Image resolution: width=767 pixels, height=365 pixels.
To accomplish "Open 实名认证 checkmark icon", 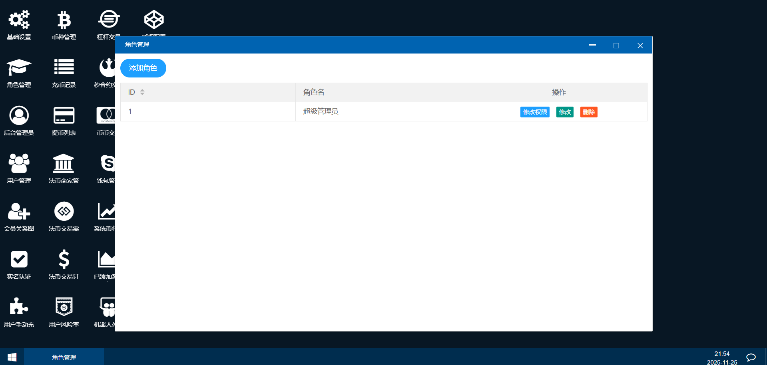I will tap(19, 259).
